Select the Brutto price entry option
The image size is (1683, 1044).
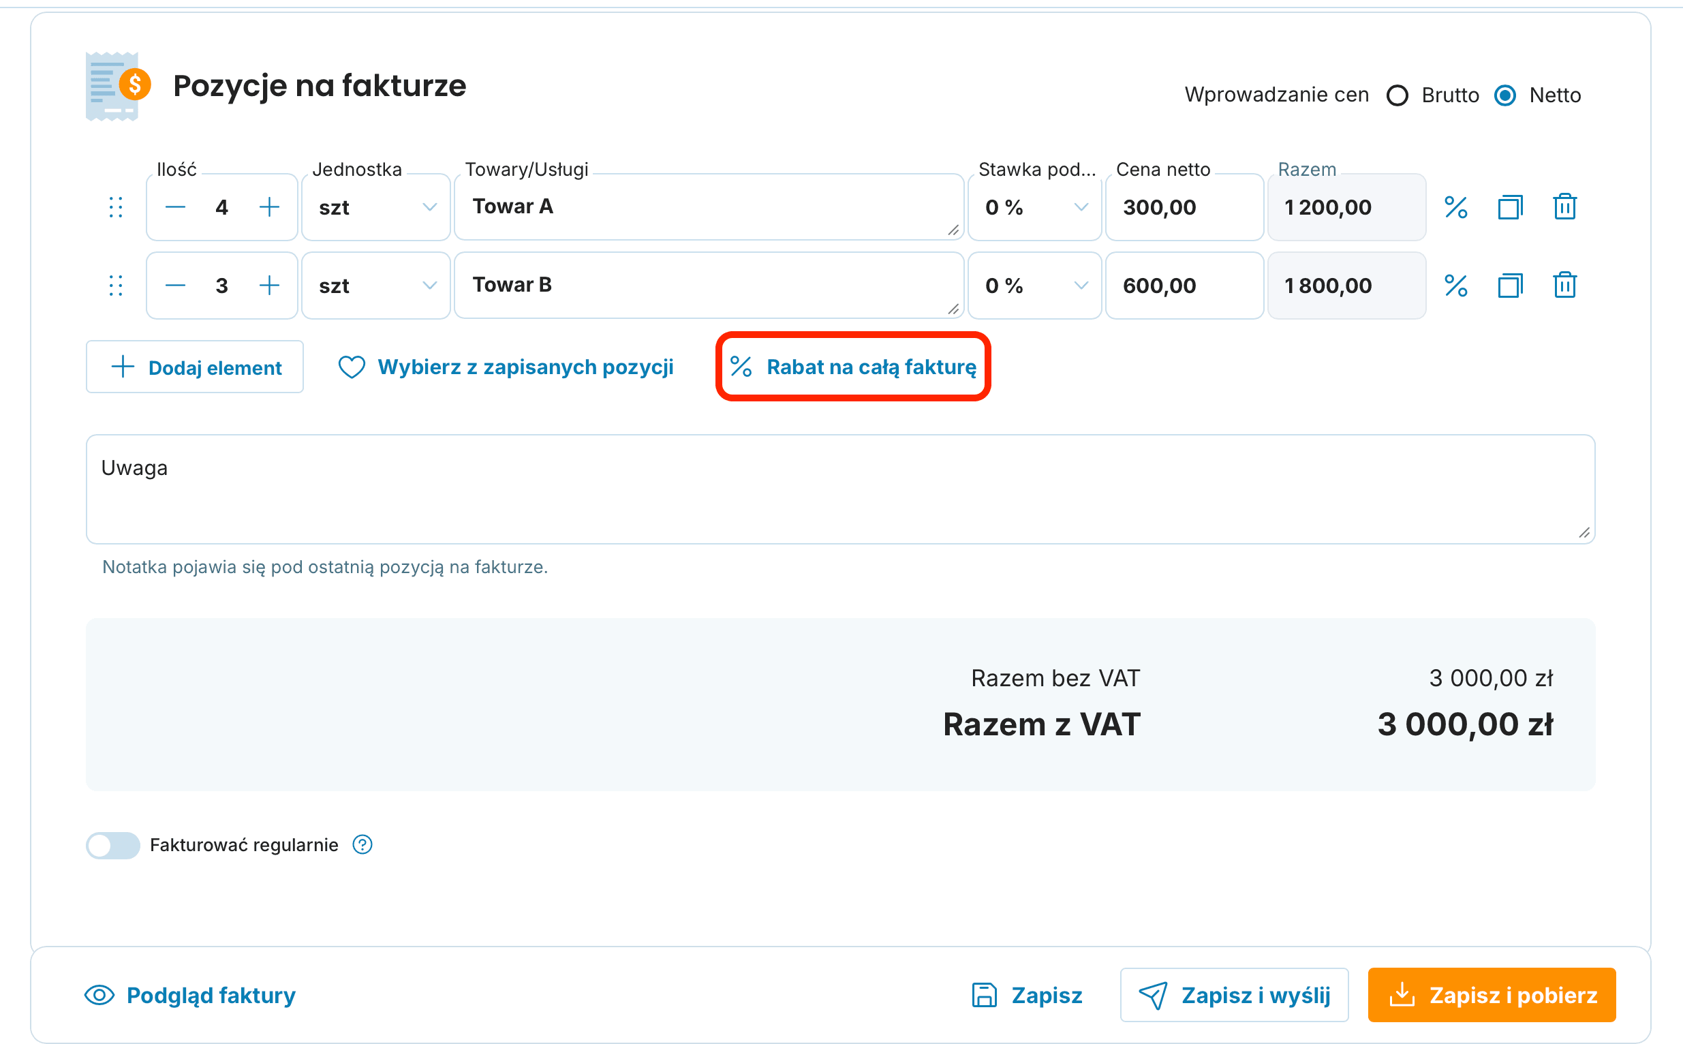point(1398,95)
